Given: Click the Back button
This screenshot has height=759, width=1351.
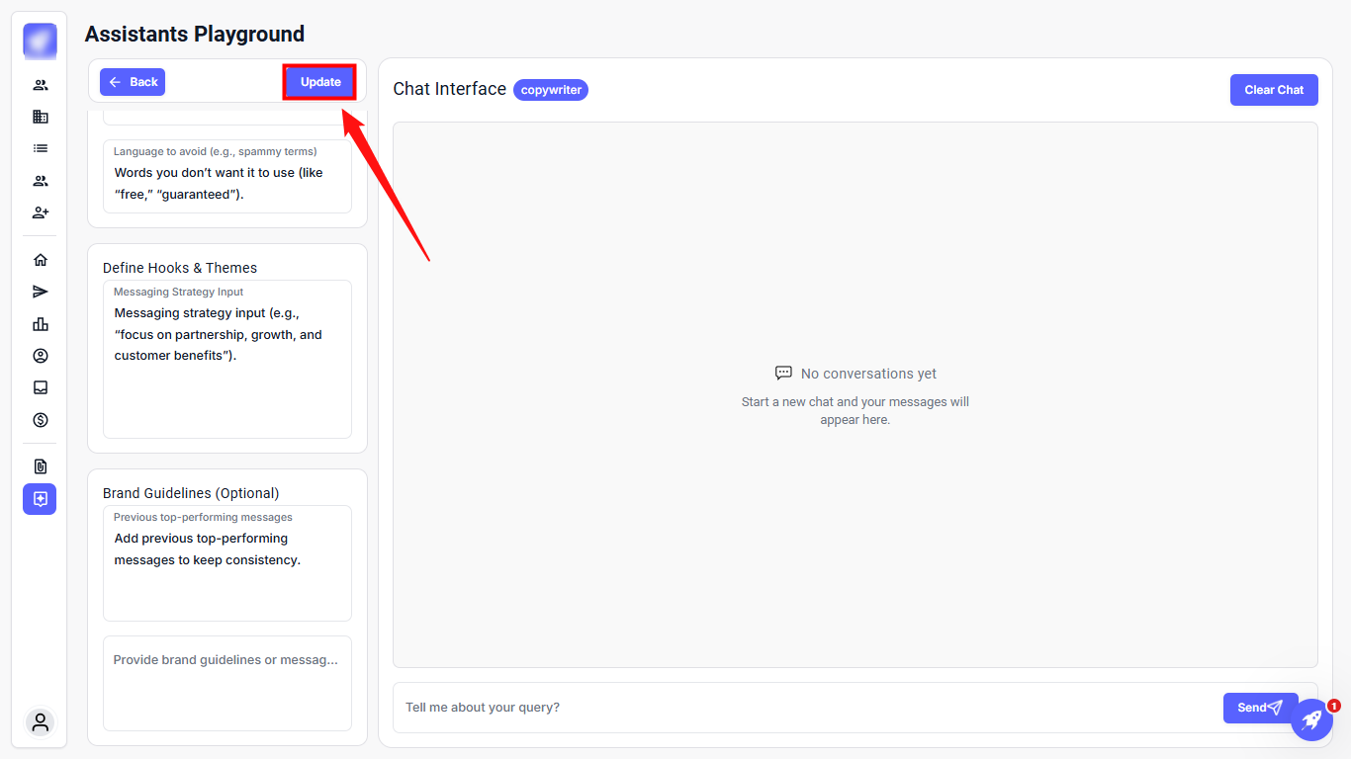Looking at the screenshot, I should pyautogui.click(x=133, y=82).
